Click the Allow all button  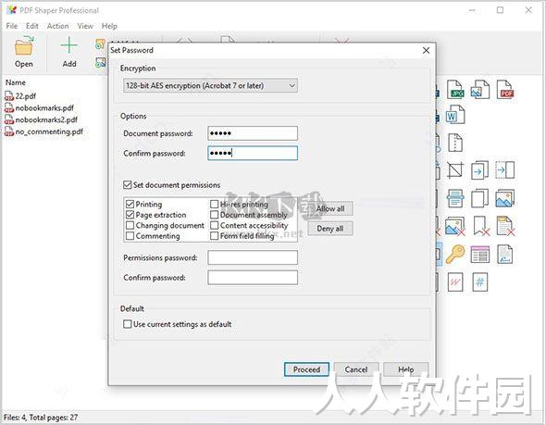(x=330, y=208)
